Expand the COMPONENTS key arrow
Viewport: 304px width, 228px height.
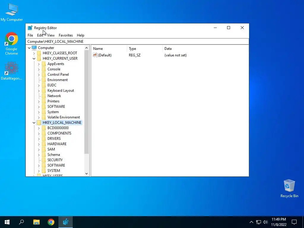[39, 133]
